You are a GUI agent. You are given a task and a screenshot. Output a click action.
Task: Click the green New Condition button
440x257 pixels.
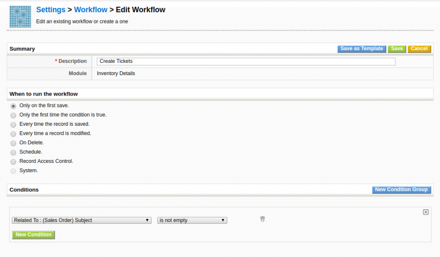click(33, 235)
